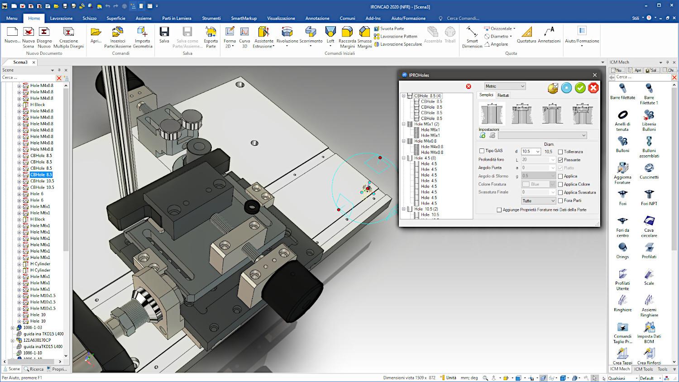Click the Fori NPT catalog icon

point(649,196)
